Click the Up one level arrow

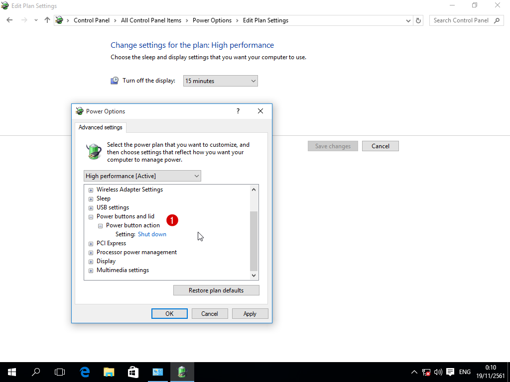click(x=47, y=20)
